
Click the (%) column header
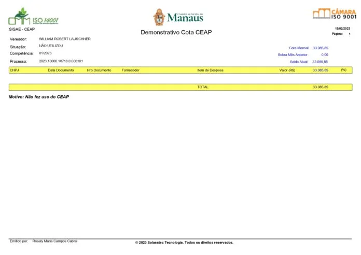coord(343,70)
